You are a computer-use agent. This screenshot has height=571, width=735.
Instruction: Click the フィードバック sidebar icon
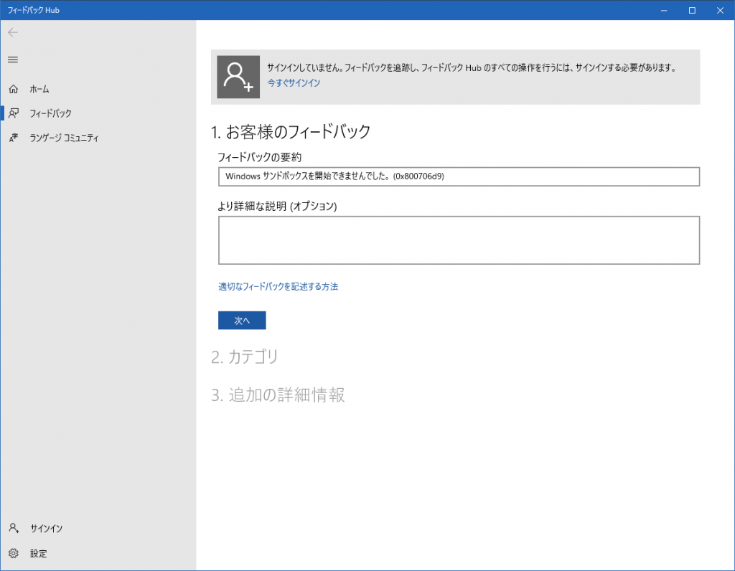click(x=13, y=113)
